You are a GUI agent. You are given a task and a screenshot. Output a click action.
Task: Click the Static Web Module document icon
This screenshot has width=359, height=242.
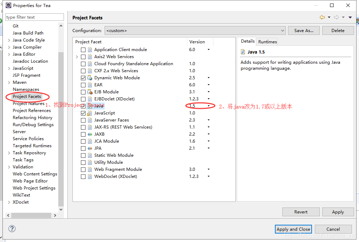tap(90, 155)
